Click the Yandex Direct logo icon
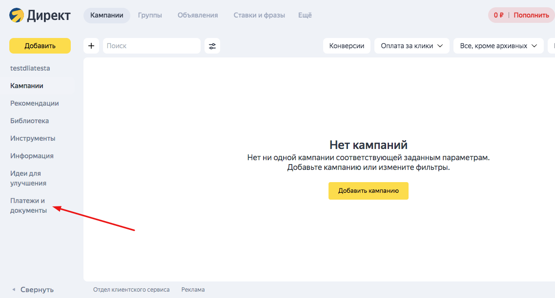555x298 pixels. (16, 16)
